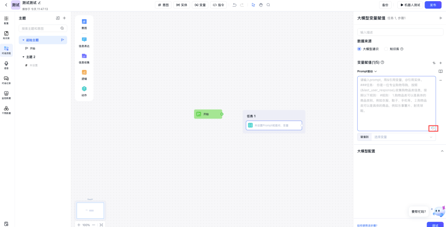
Task: Click the 要帮忙吗? help bubble
Action: (x=419, y=212)
